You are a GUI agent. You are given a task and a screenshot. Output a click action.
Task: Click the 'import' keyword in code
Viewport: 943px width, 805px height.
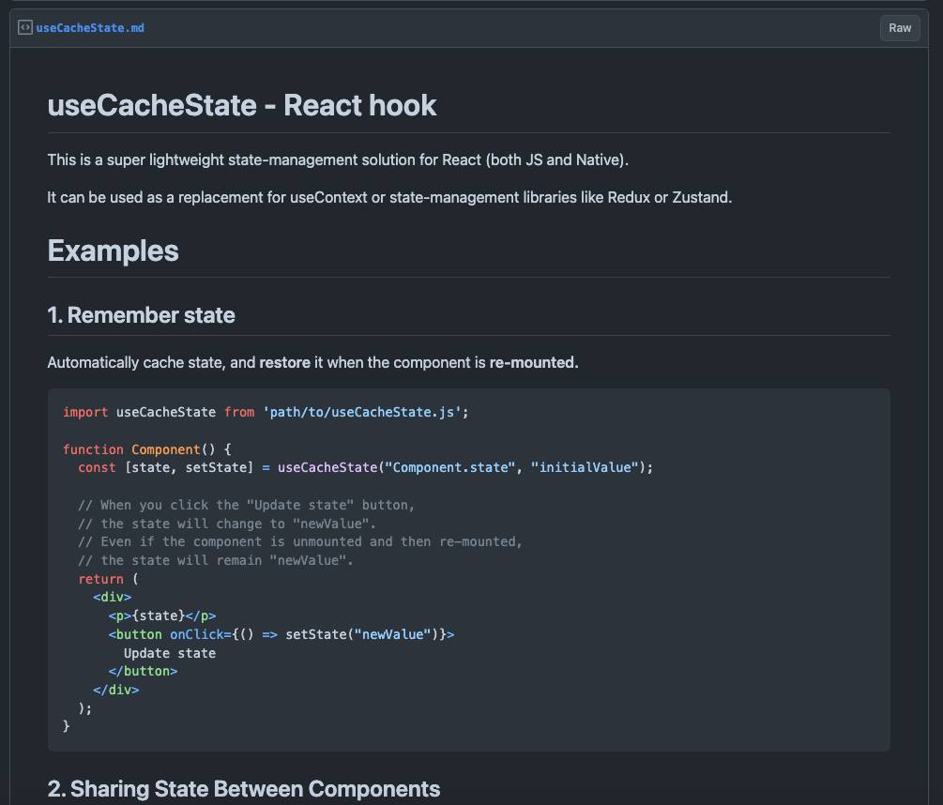[85, 412]
